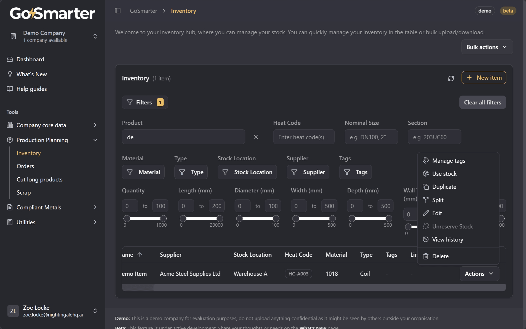Click the Diameter slider maximum handle
Viewport: 526px width, 329px height.
[276, 218]
